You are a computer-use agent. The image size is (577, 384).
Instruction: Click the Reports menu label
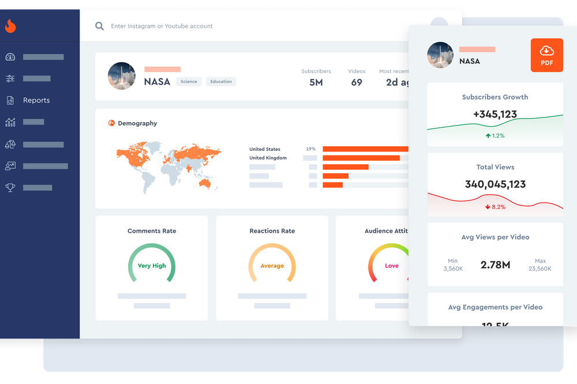(36, 100)
